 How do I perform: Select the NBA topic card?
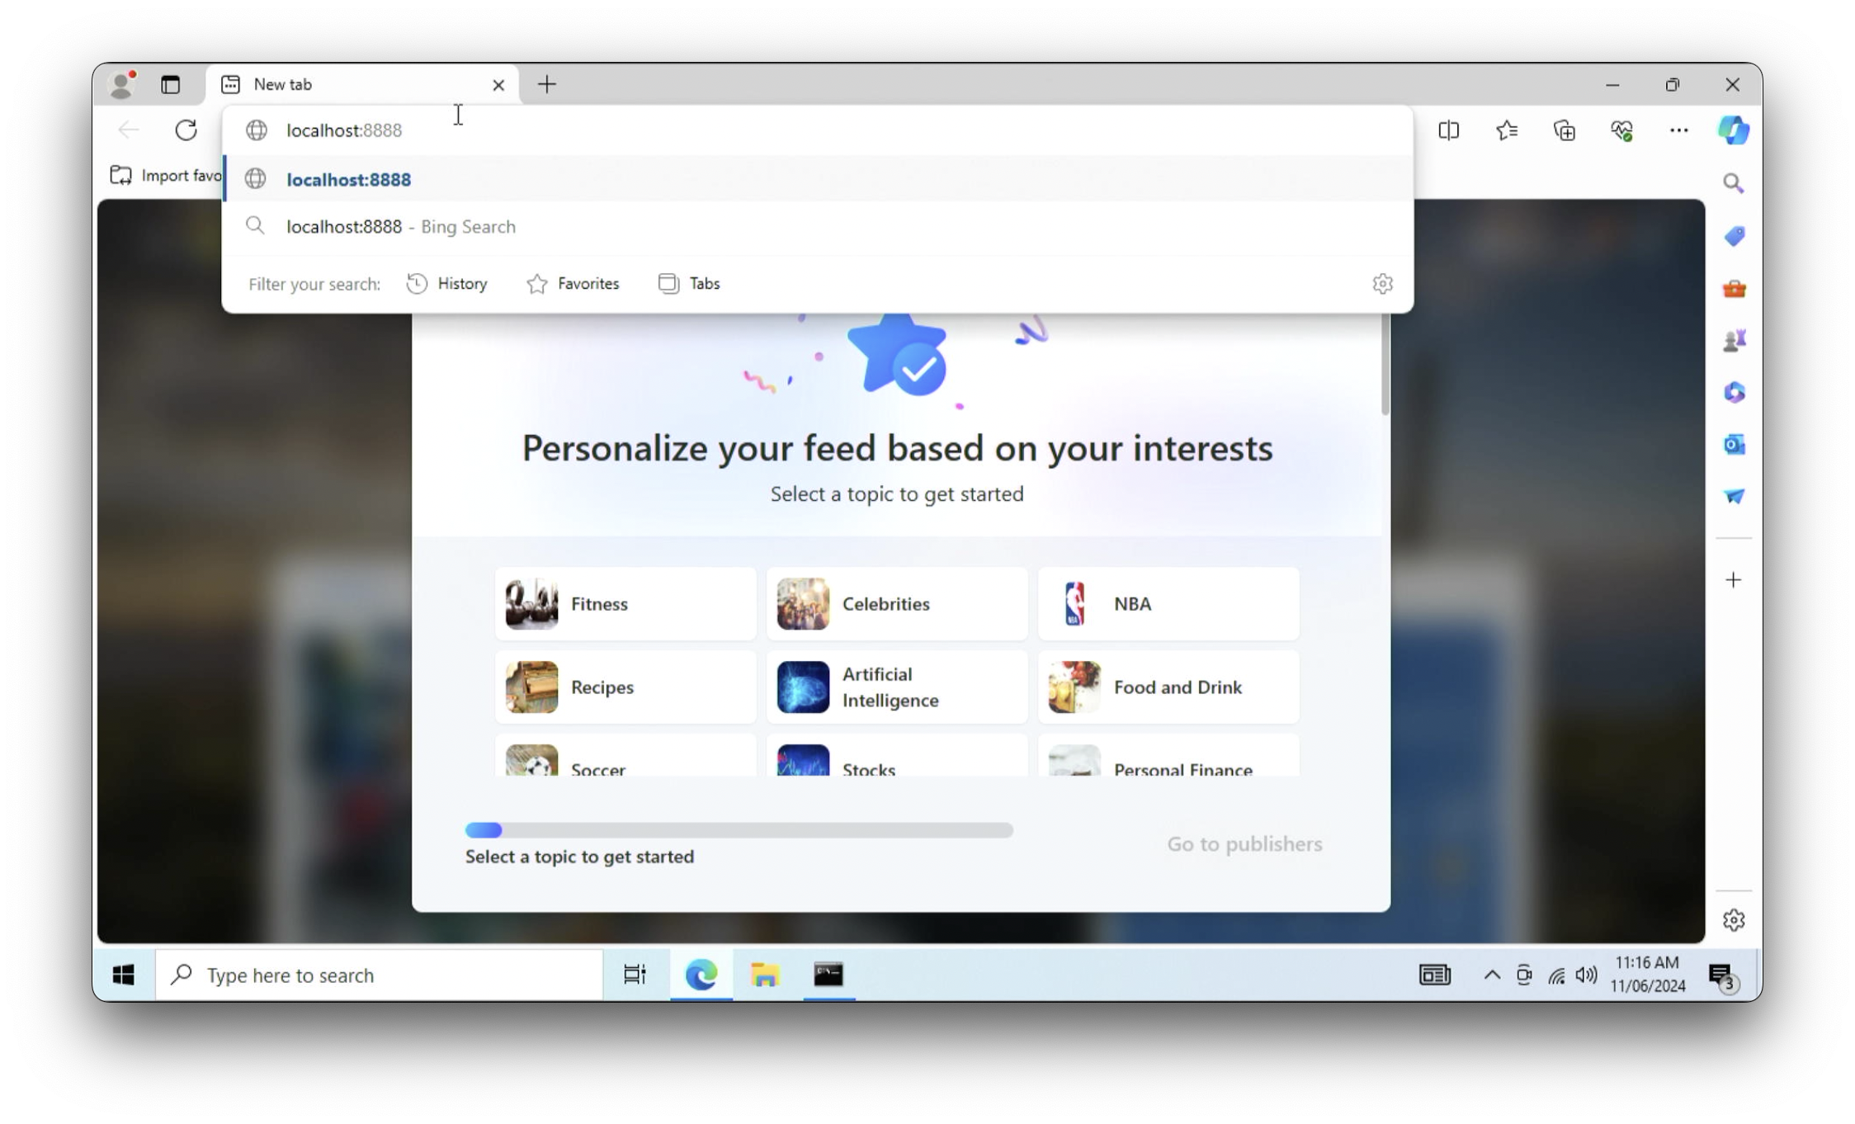[1168, 603]
